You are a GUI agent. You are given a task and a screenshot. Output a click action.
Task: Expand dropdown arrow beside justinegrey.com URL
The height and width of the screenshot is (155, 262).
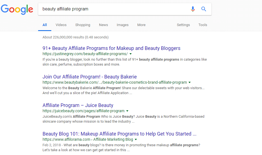(x=131, y=54)
